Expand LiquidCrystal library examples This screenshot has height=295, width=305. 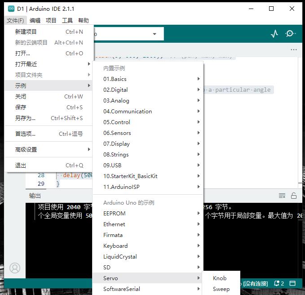click(148, 257)
